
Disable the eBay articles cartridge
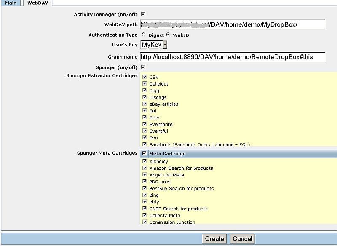pyautogui.click(x=144, y=104)
